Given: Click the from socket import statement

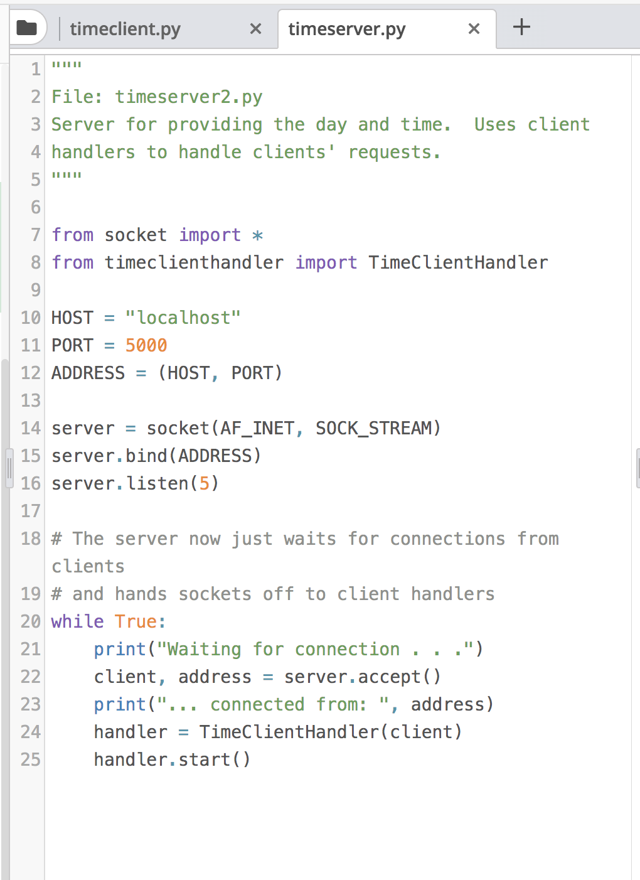Looking at the screenshot, I should pos(157,235).
